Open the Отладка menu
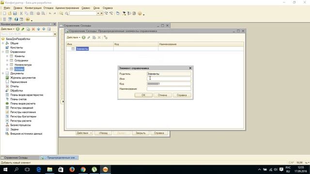The height and width of the screenshot is (174, 310). click(x=48, y=8)
